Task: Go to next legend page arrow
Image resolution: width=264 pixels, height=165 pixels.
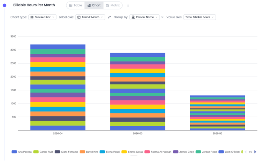Action: coord(255,152)
